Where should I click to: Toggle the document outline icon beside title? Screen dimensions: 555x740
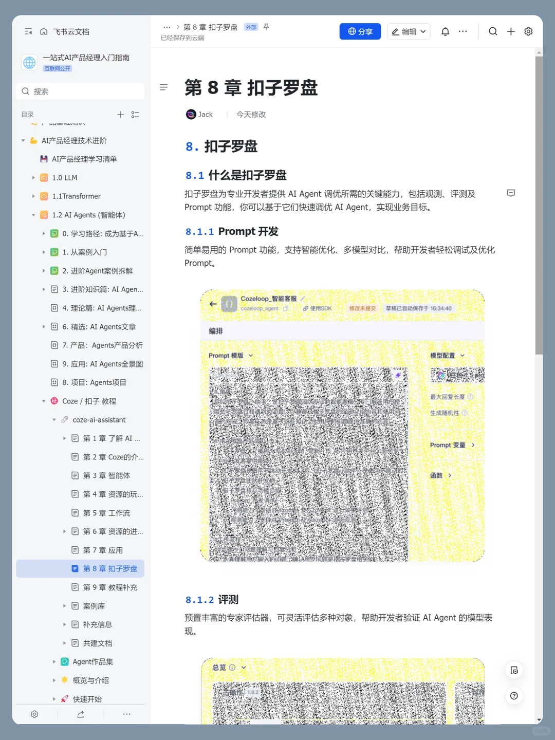coord(164,87)
